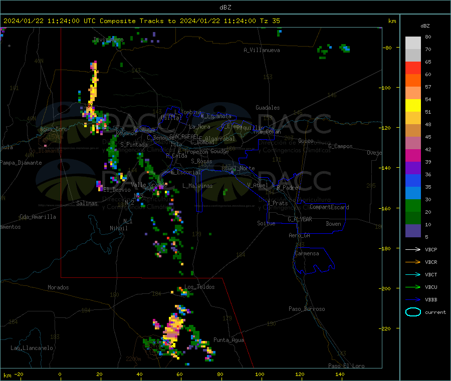The width and height of the screenshot is (451, 381).
Task: Click the Paso_Barroso location label
Action: [307, 309]
